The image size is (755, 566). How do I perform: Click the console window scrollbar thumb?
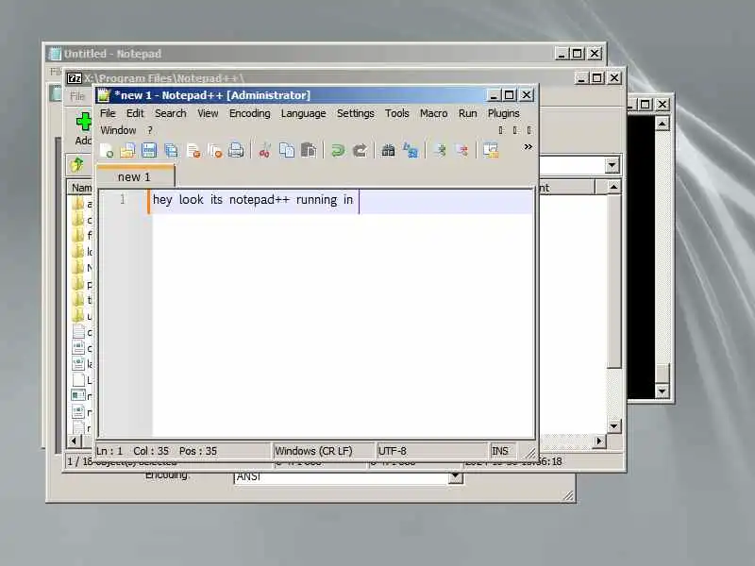click(663, 374)
